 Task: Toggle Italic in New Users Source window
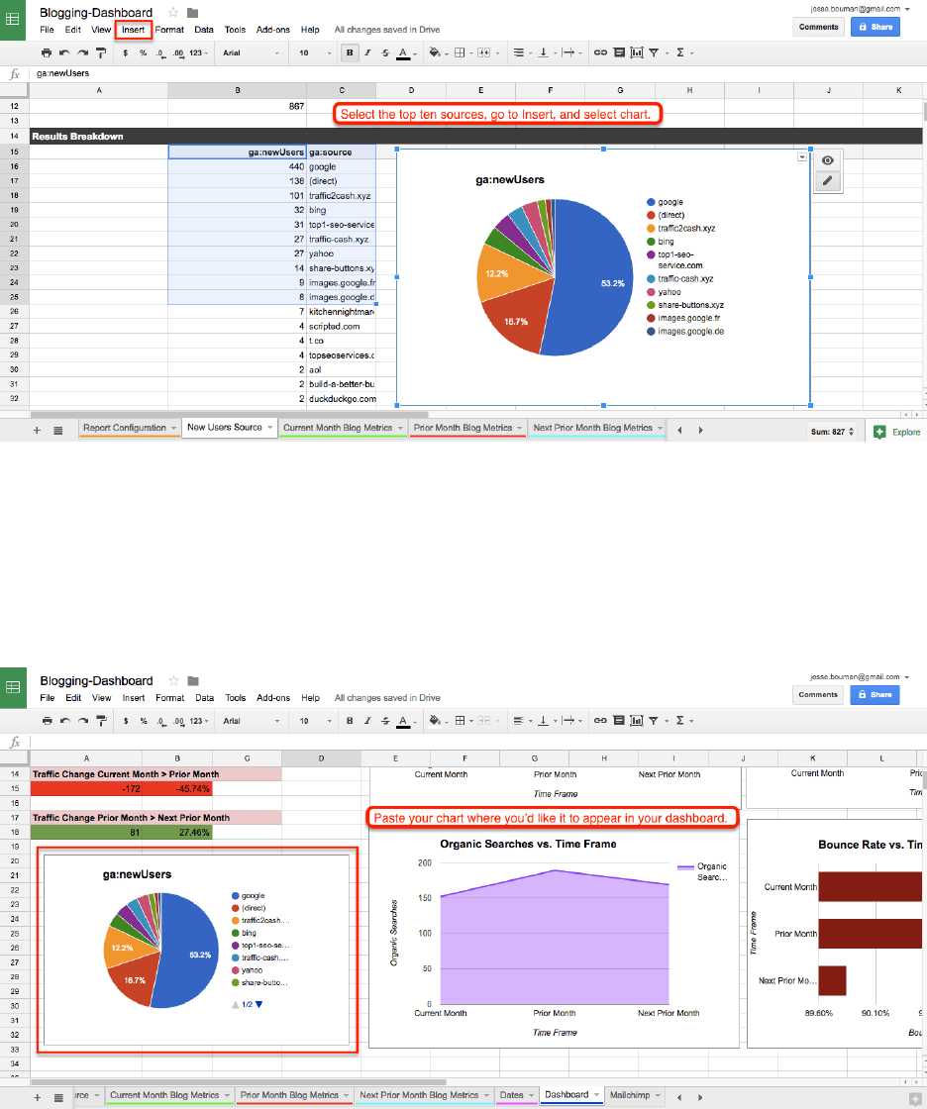[x=367, y=53]
